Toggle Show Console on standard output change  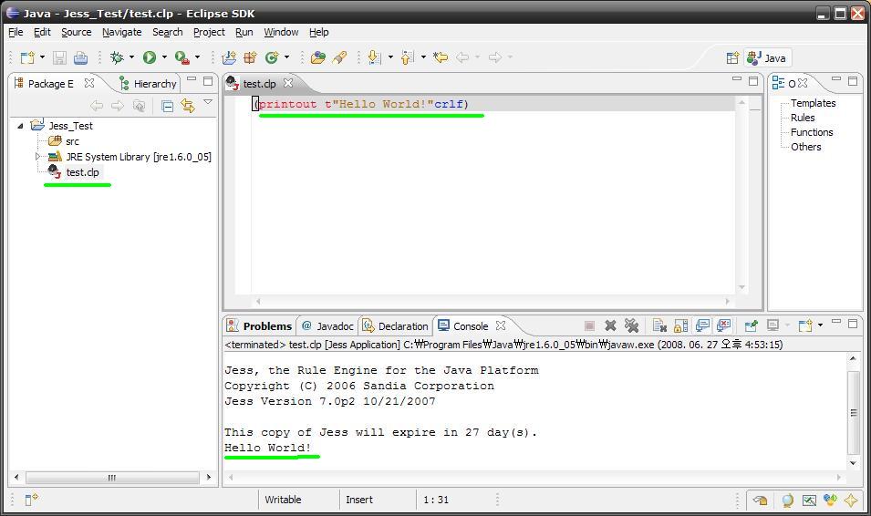[702, 325]
